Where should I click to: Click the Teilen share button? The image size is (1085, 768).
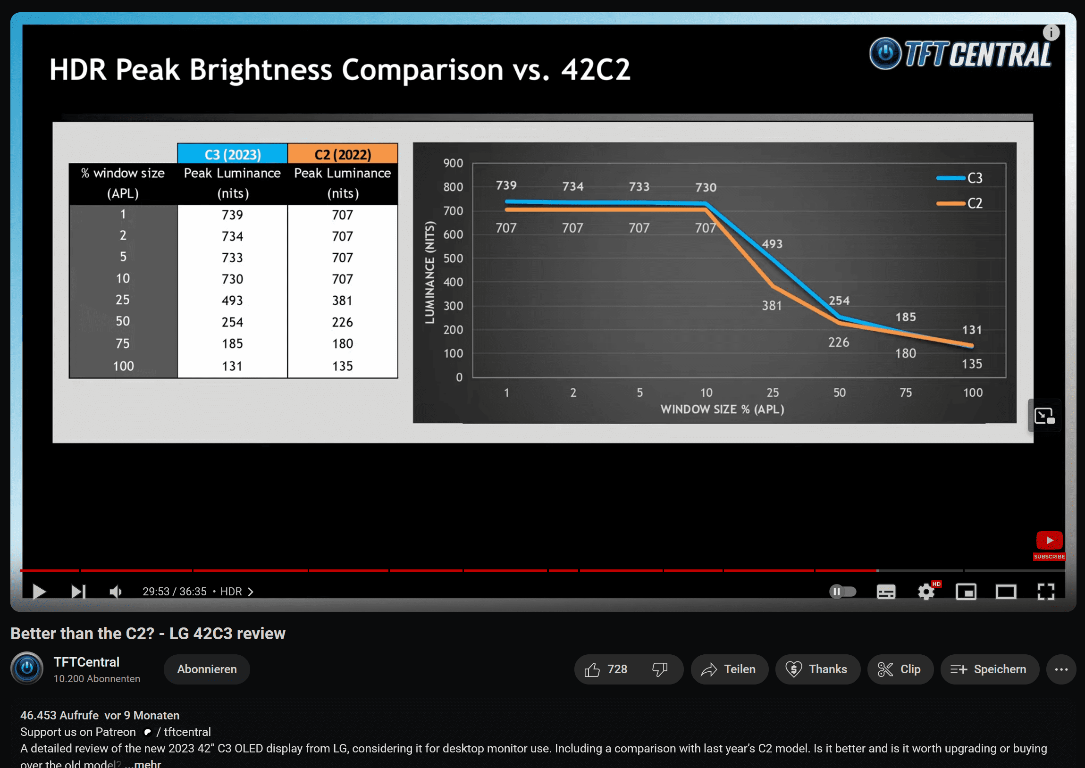click(x=729, y=669)
